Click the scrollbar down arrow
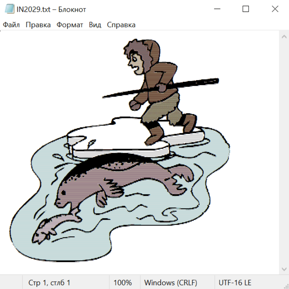 (x=284, y=268)
